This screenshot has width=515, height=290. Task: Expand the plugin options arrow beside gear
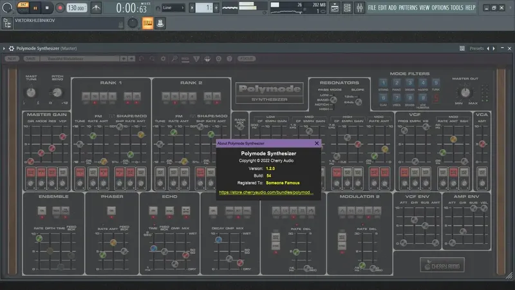pyautogui.click(x=4, y=48)
